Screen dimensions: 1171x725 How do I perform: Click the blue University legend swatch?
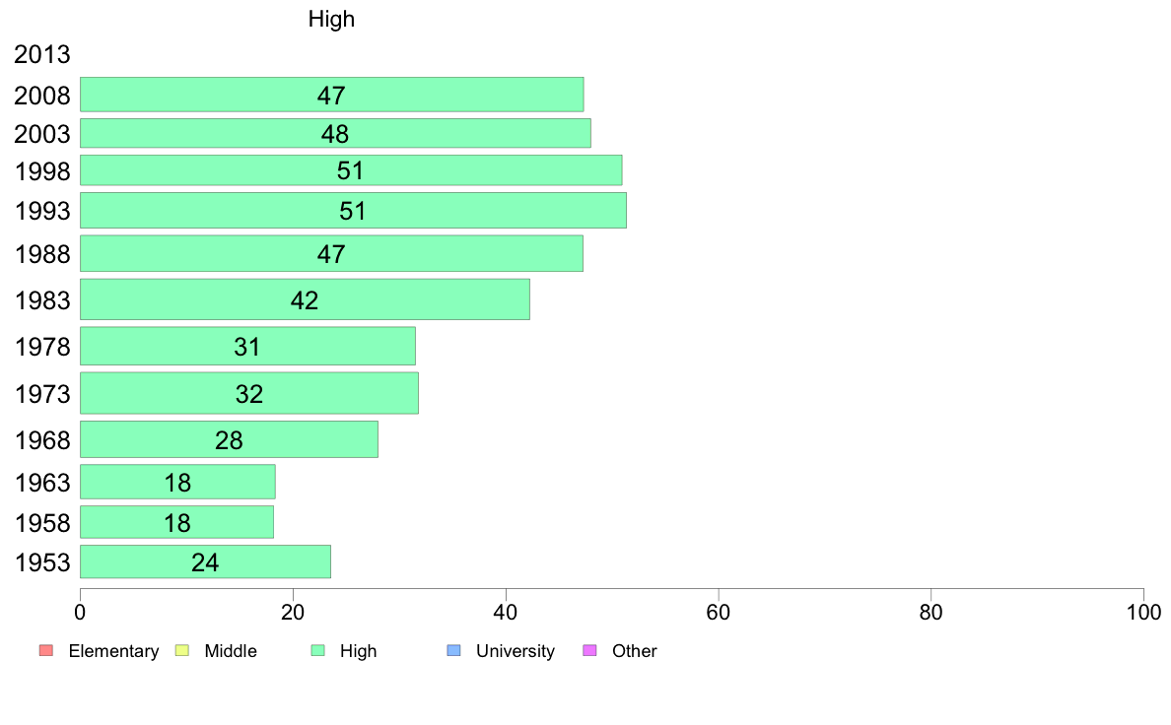[453, 650]
